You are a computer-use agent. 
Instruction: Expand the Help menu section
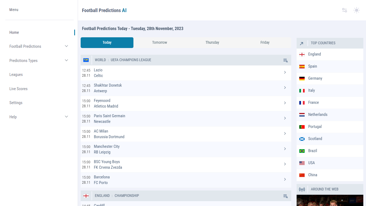66,117
